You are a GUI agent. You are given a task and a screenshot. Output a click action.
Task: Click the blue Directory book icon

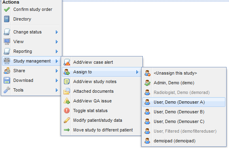coord(7,19)
